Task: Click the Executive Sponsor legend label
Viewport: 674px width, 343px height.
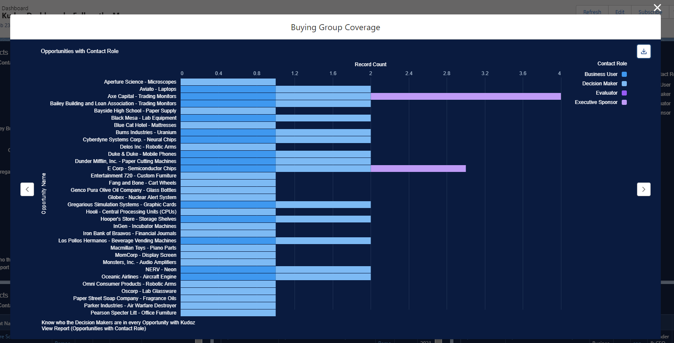Action: tap(596, 102)
